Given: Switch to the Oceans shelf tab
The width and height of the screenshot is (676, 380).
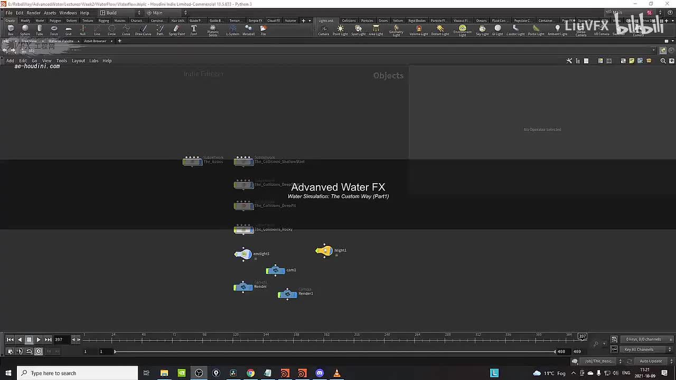Looking at the screenshot, I should click(481, 21).
